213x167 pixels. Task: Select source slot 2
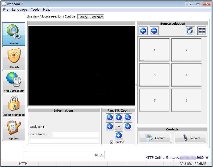[x=186, y=50]
